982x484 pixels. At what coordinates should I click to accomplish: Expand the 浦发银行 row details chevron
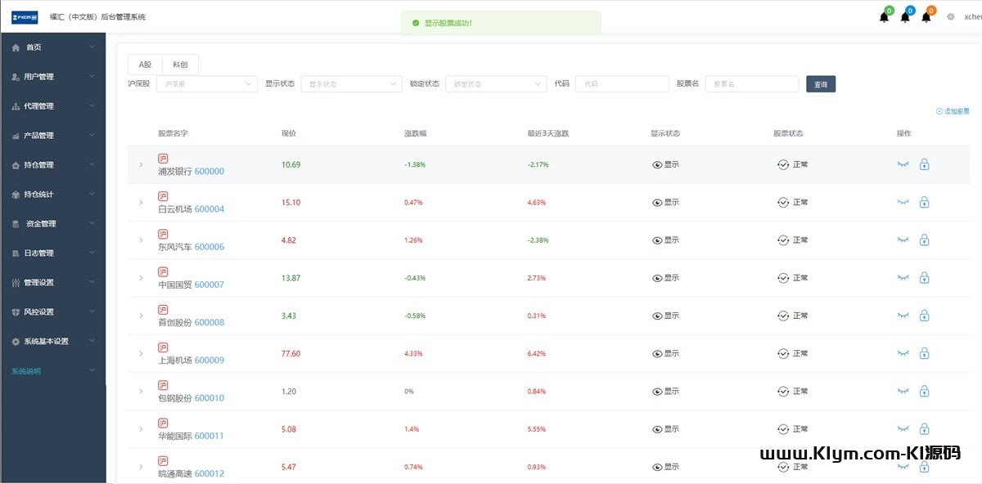[x=141, y=165]
